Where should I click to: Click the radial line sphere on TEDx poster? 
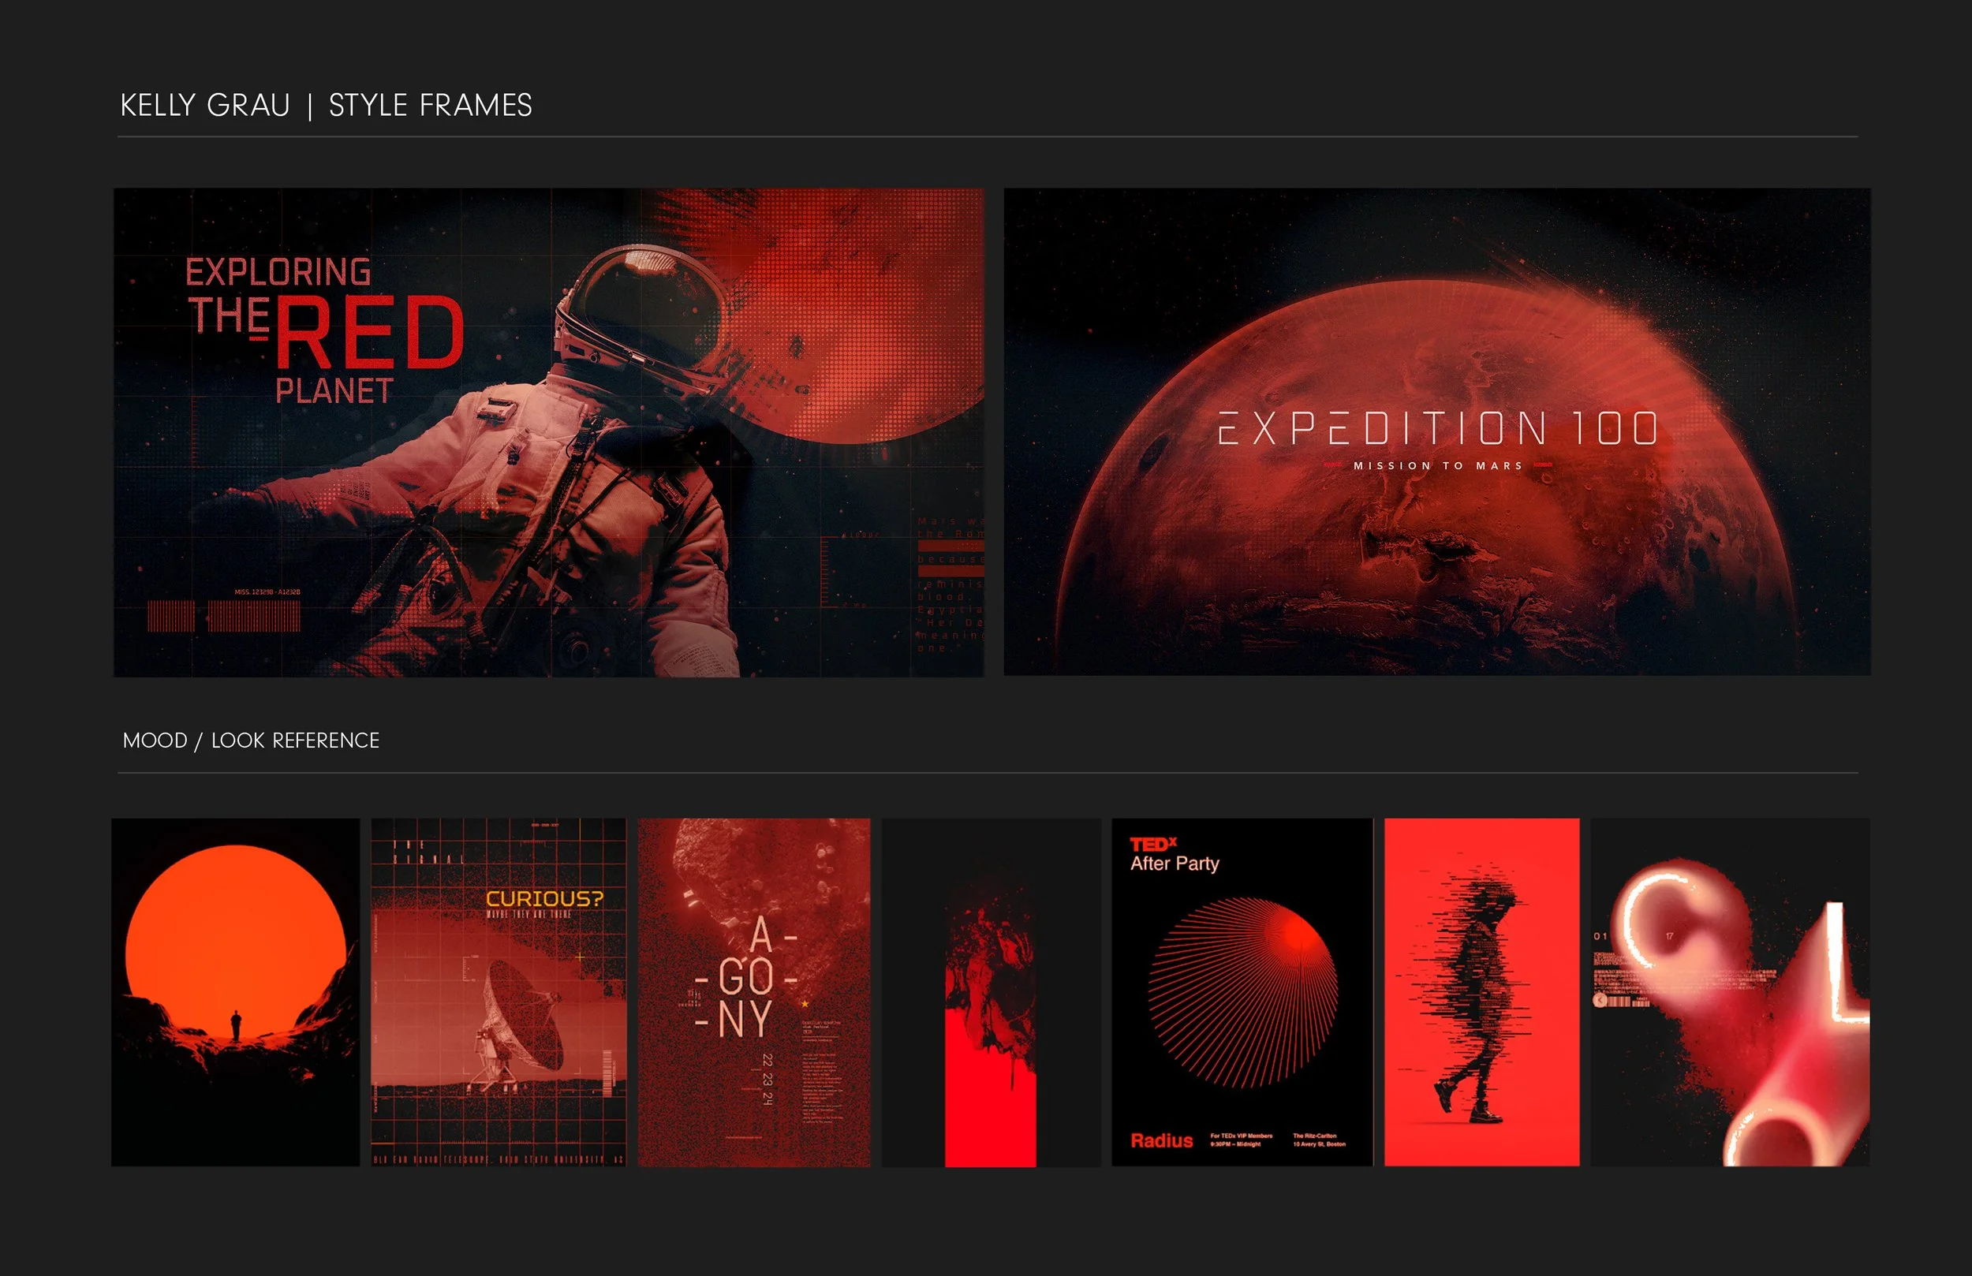(1243, 992)
